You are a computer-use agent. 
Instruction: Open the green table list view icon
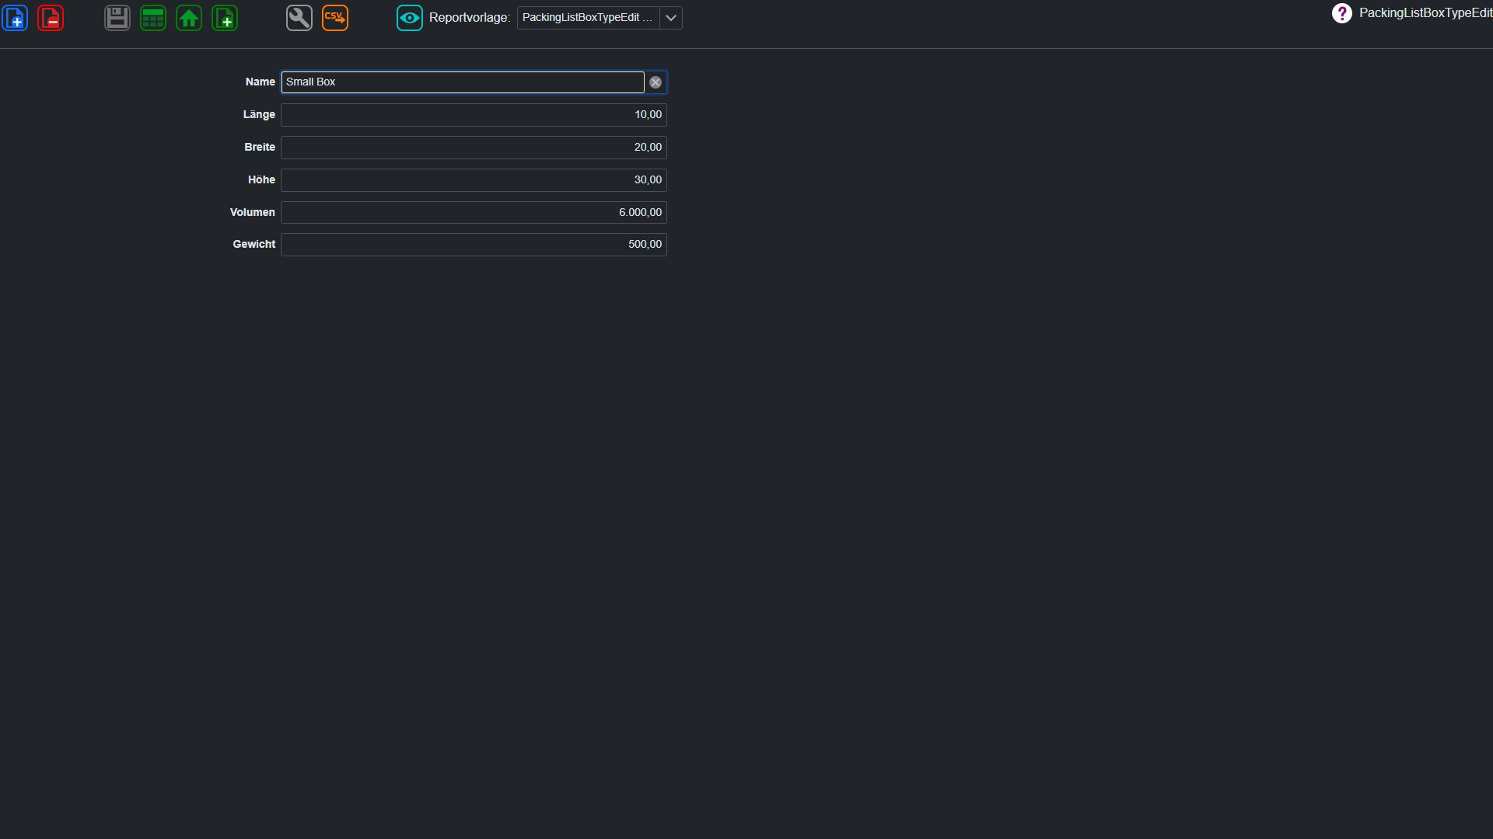pyautogui.click(x=153, y=18)
